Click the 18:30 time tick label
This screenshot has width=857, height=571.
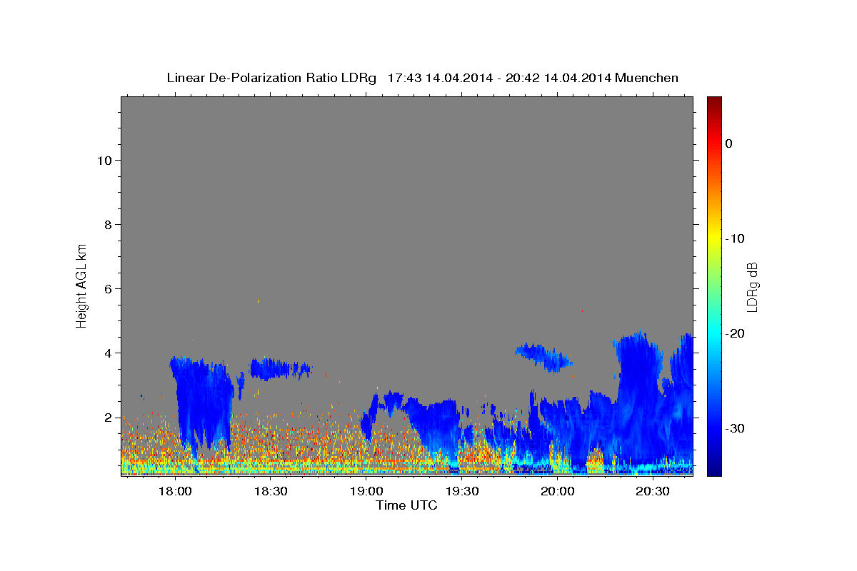point(270,492)
